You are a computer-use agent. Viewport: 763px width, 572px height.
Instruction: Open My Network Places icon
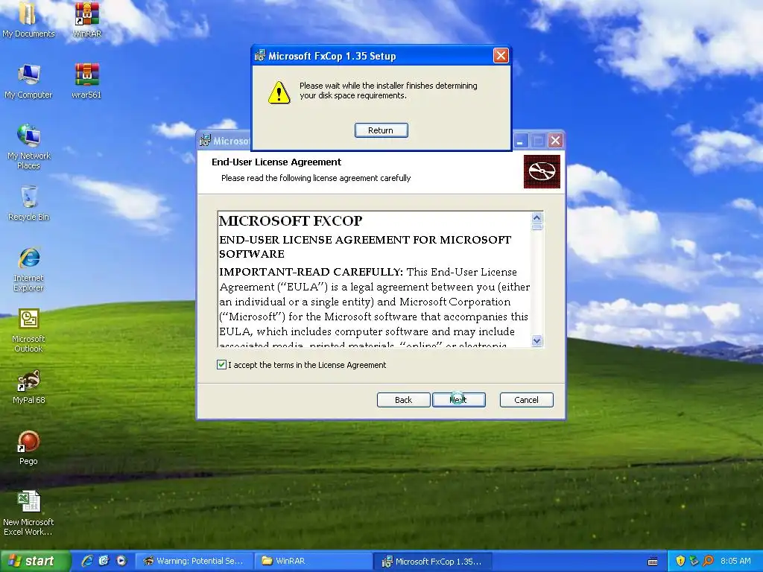[x=28, y=147]
